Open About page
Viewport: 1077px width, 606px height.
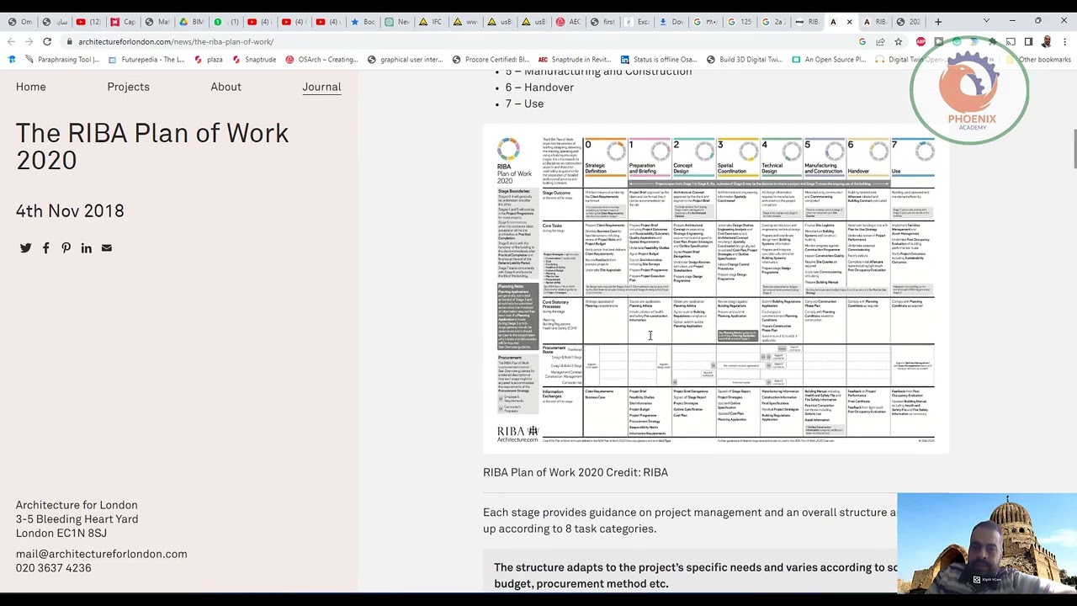pos(225,87)
